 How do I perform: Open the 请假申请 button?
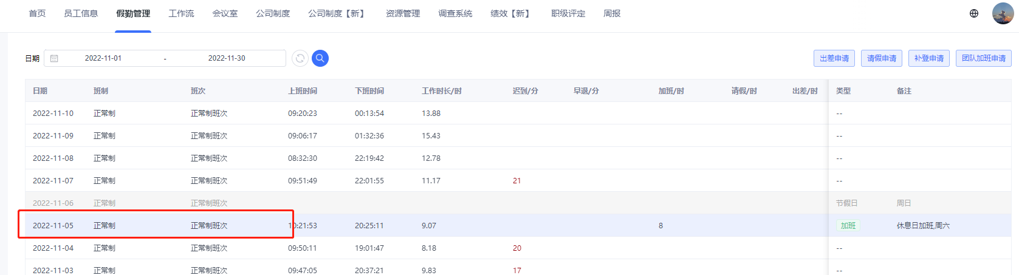tap(882, 58)
